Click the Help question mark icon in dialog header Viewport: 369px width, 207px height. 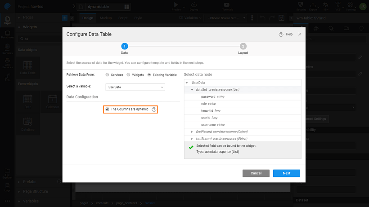[x=281, y=34]
